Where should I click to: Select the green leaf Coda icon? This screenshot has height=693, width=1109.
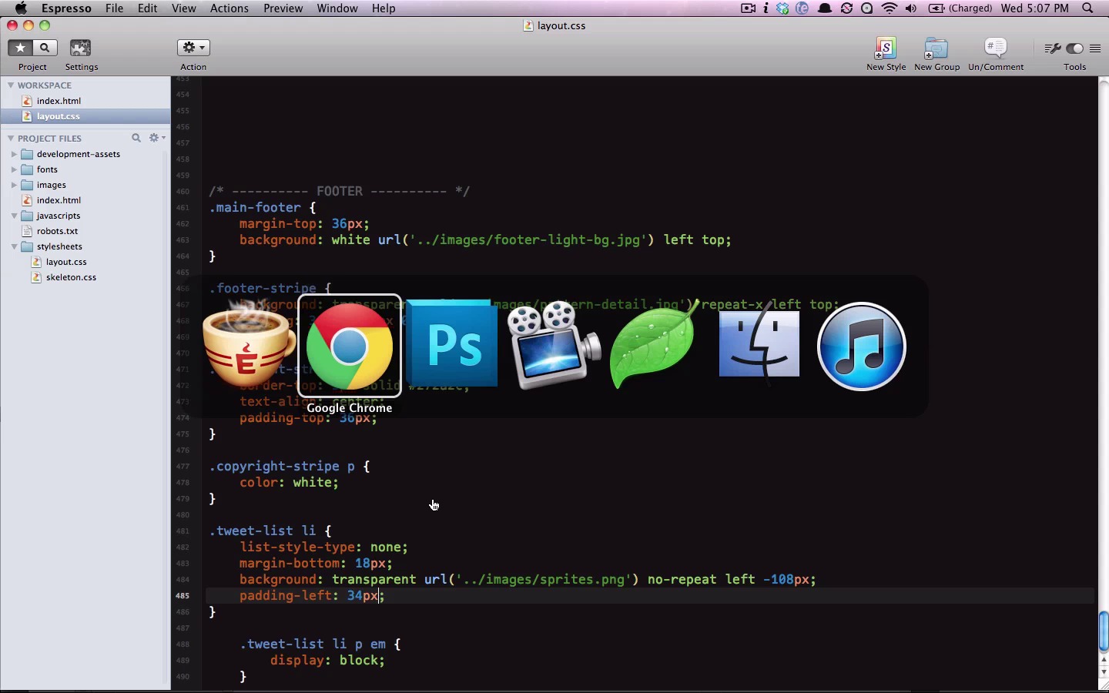[x=655, y=345]
